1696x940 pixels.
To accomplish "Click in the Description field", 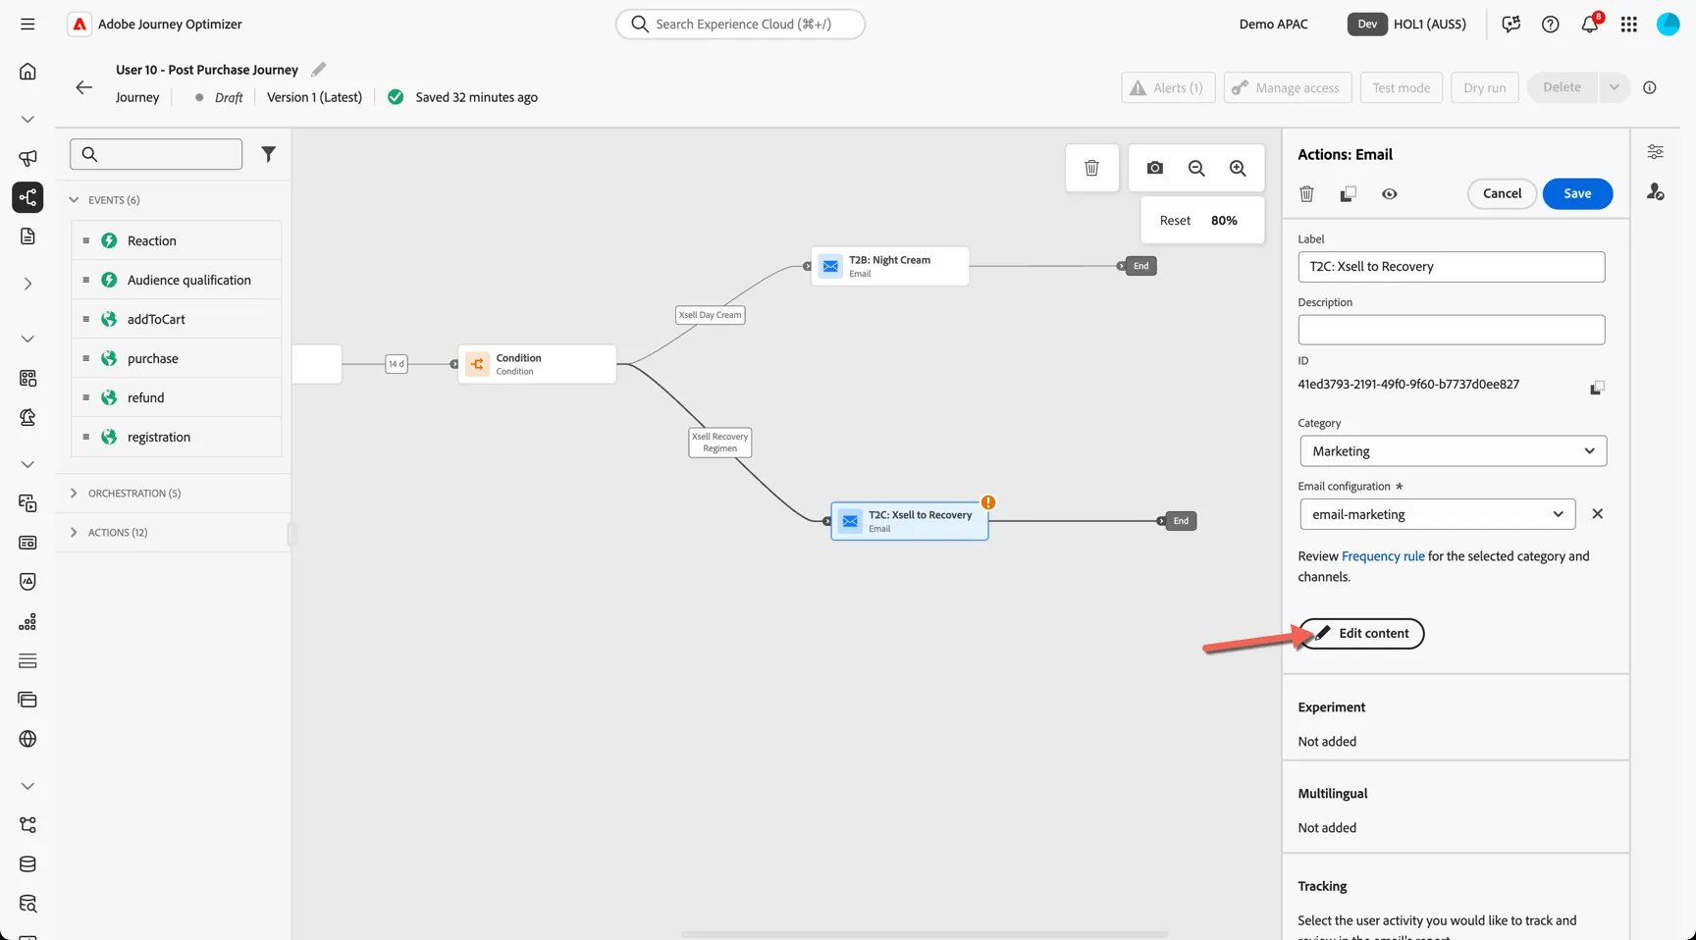I will 1452,330.
